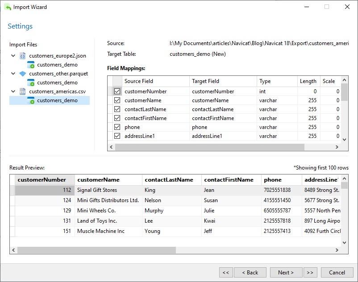Image resolution: width=358 pixels, height=282 pixels.
Task: Click the varchar type cell for customerName
Action: click(277, 100)
